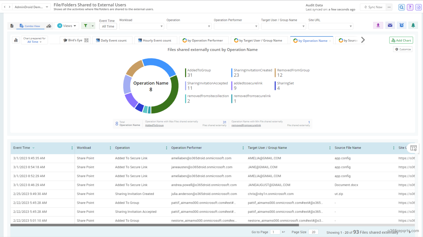Expand the filter options arrow beside funnel
Viewport: 423px width, 237px height.
point(93,26)
